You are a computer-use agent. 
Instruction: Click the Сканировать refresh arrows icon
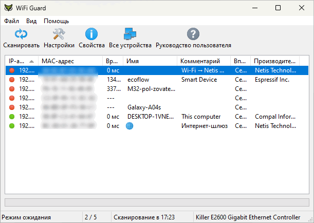pos(21,34)
